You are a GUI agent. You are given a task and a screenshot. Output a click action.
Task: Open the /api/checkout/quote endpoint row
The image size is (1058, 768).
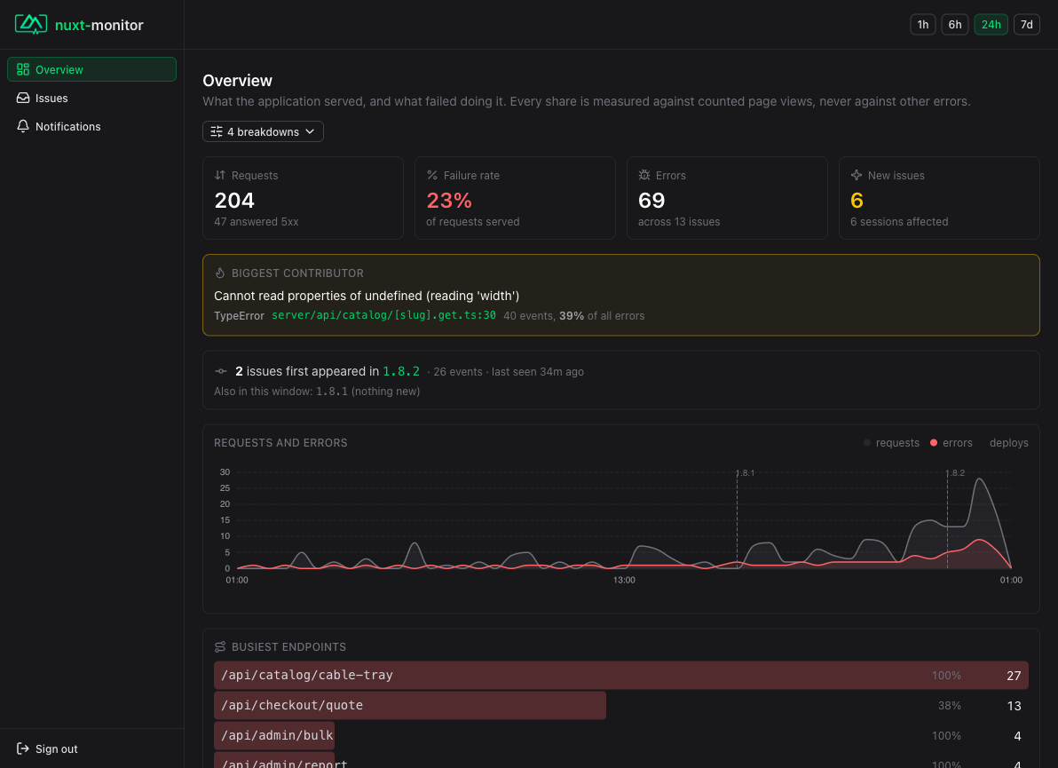coord(620,705)
